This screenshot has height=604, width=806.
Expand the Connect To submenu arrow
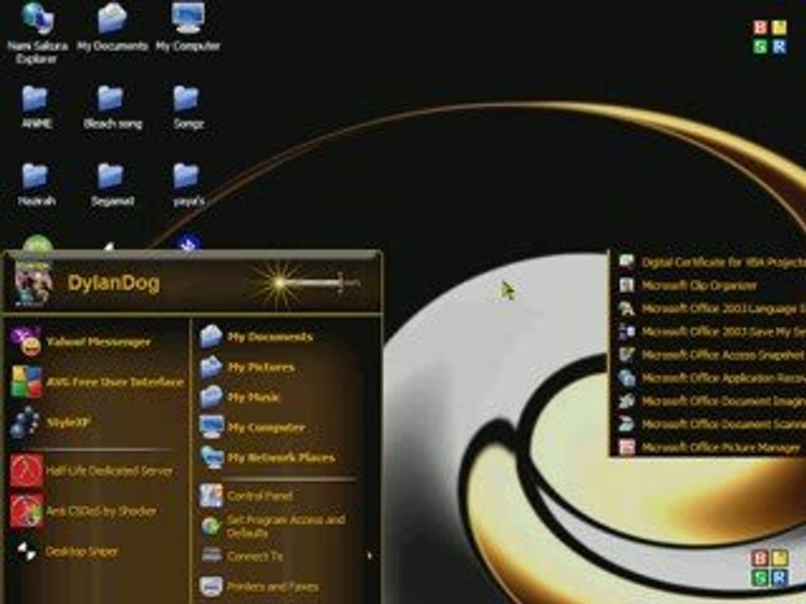point(369,555)
